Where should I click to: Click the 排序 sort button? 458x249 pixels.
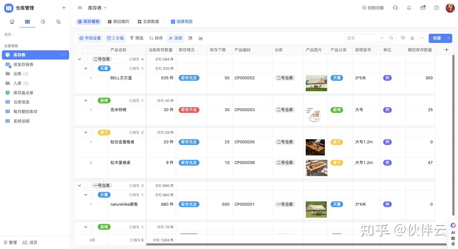tap(156, 38)
